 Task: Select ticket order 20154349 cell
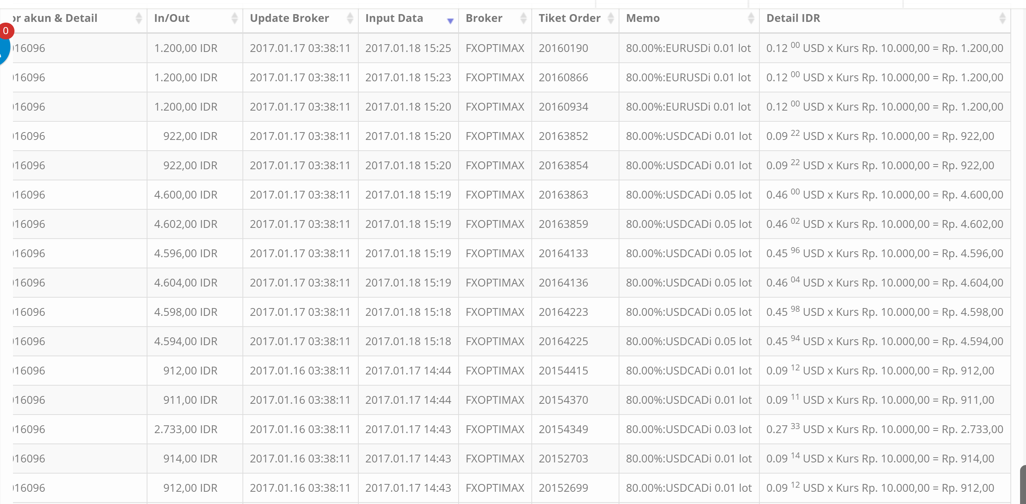click(576, 429)
